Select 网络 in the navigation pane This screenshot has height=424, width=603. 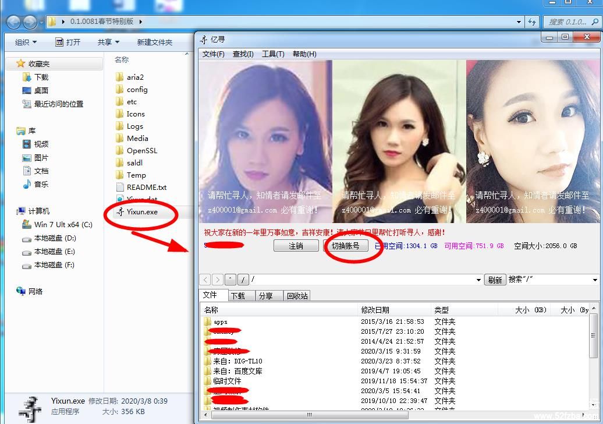[30, 291]
